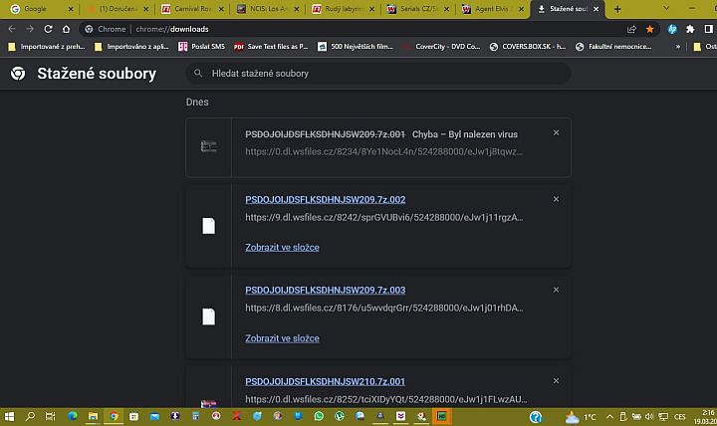This screenshot has width=717, height=426.
Task: Click URL of 209.7z.002 wsfiles download
Action: tap(384, 218)
